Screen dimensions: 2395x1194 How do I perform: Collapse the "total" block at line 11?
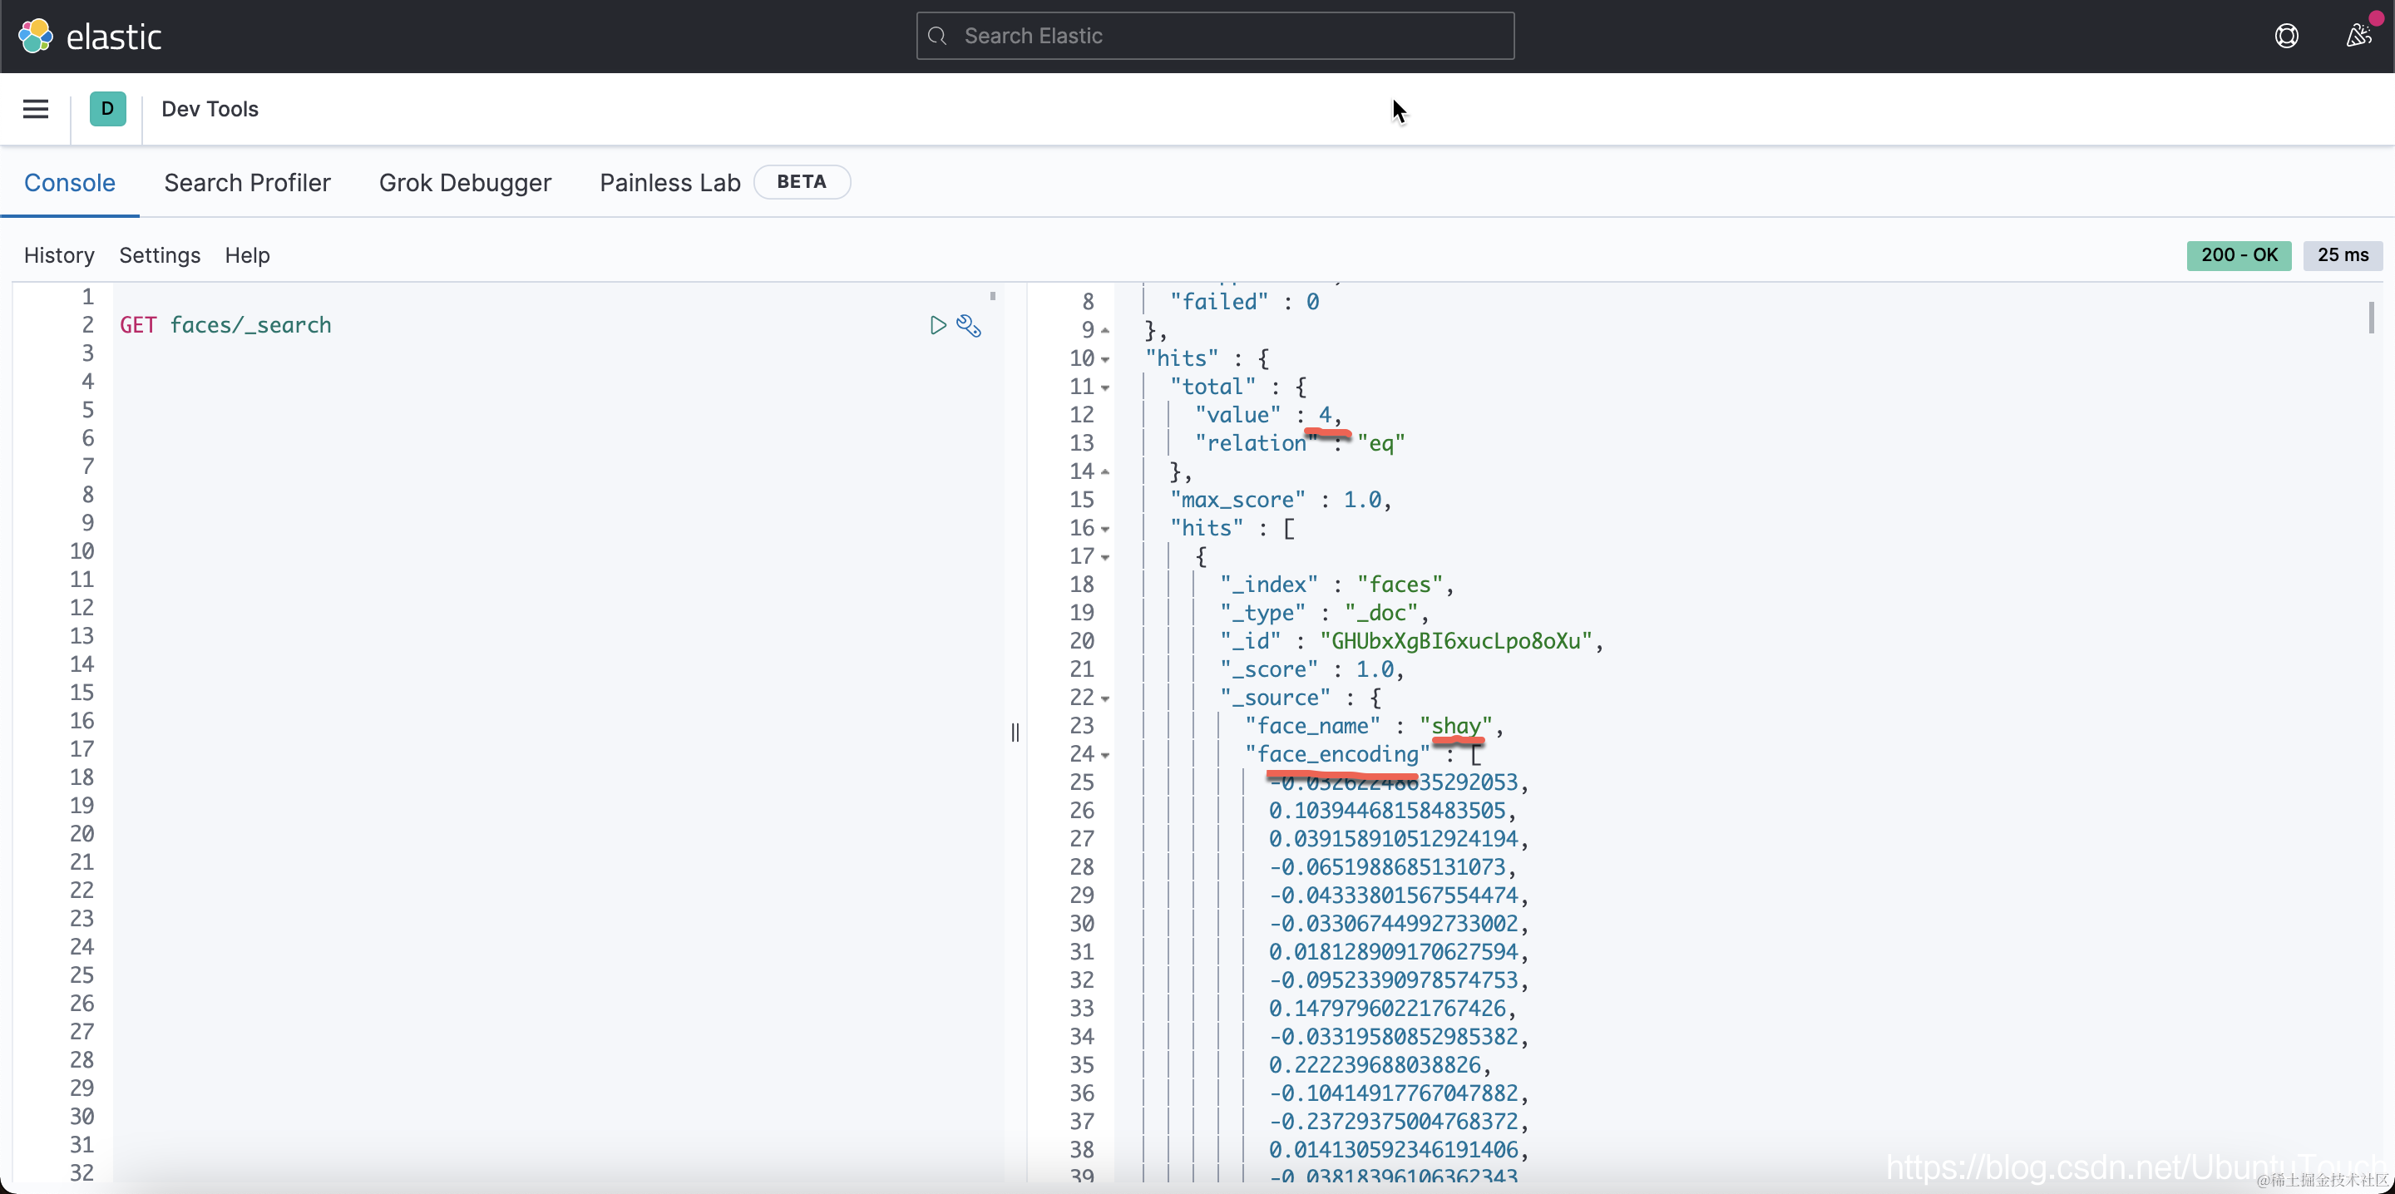(1105, 387)
